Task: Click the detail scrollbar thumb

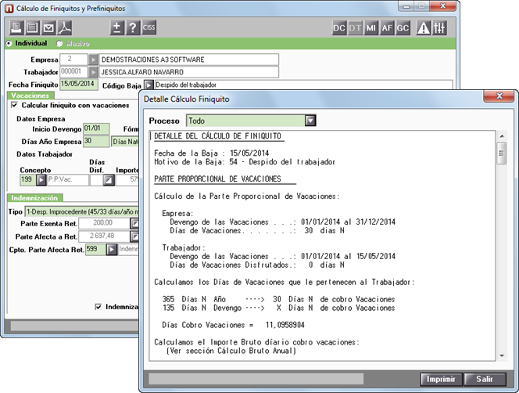Action: [x=502, y=153]
